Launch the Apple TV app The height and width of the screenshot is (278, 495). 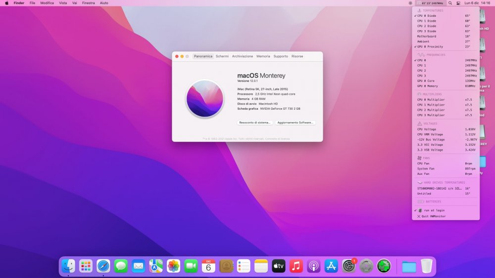click(278, 266)
